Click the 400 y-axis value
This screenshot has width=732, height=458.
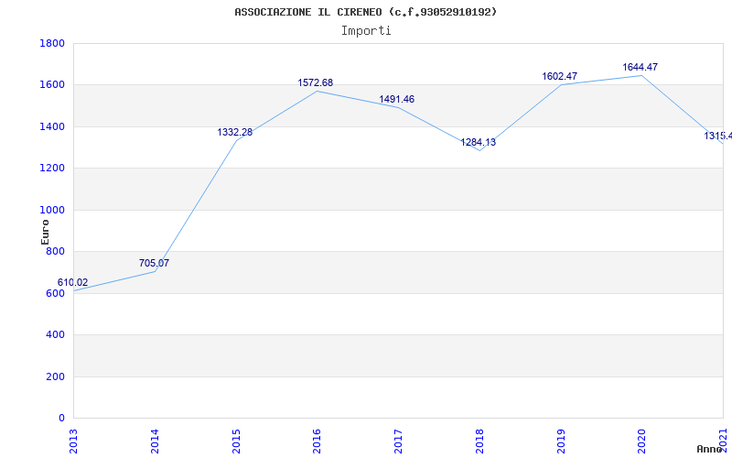tap(55, 335)
